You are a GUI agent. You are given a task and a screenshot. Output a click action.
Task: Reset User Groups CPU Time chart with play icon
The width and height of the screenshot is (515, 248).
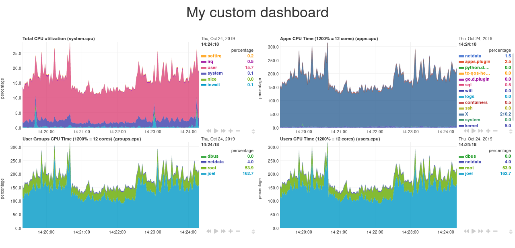pos(216,231)
